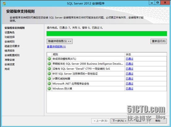Click green check icon for 注册表项的一致性验证 row
The height and width of the screenshot is (127, 171).
coord(49,74)
